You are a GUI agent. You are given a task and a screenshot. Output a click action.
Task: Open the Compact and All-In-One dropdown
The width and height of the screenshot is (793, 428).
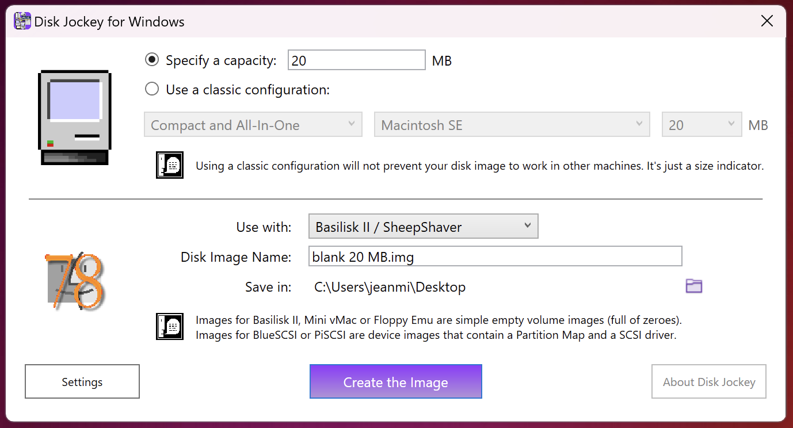(x=253, y=124)
